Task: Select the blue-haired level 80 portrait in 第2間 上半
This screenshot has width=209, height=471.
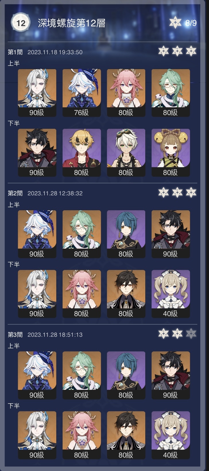Action: point(126,234)
